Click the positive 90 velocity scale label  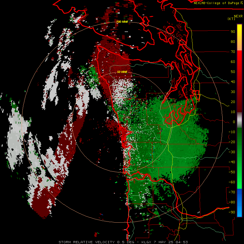pos(233,32)
